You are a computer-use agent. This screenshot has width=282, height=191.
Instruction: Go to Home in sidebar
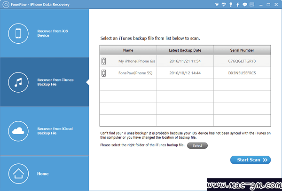click(45, 174)
